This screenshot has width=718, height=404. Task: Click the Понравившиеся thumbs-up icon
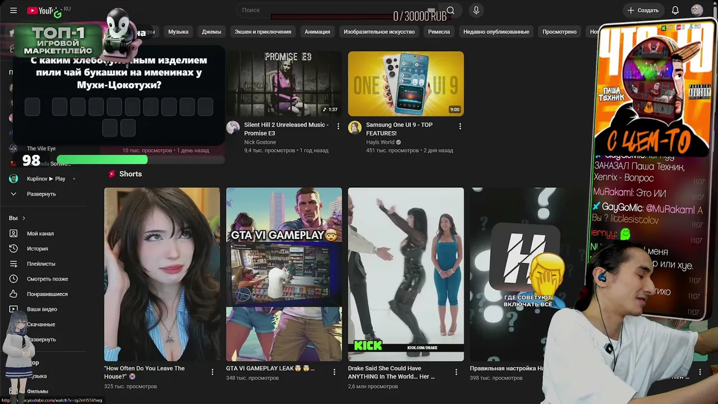click(x=13, y=294)
